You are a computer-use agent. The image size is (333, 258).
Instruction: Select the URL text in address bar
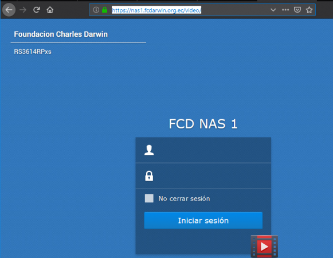pyautogui.click(x=156, y=10)
